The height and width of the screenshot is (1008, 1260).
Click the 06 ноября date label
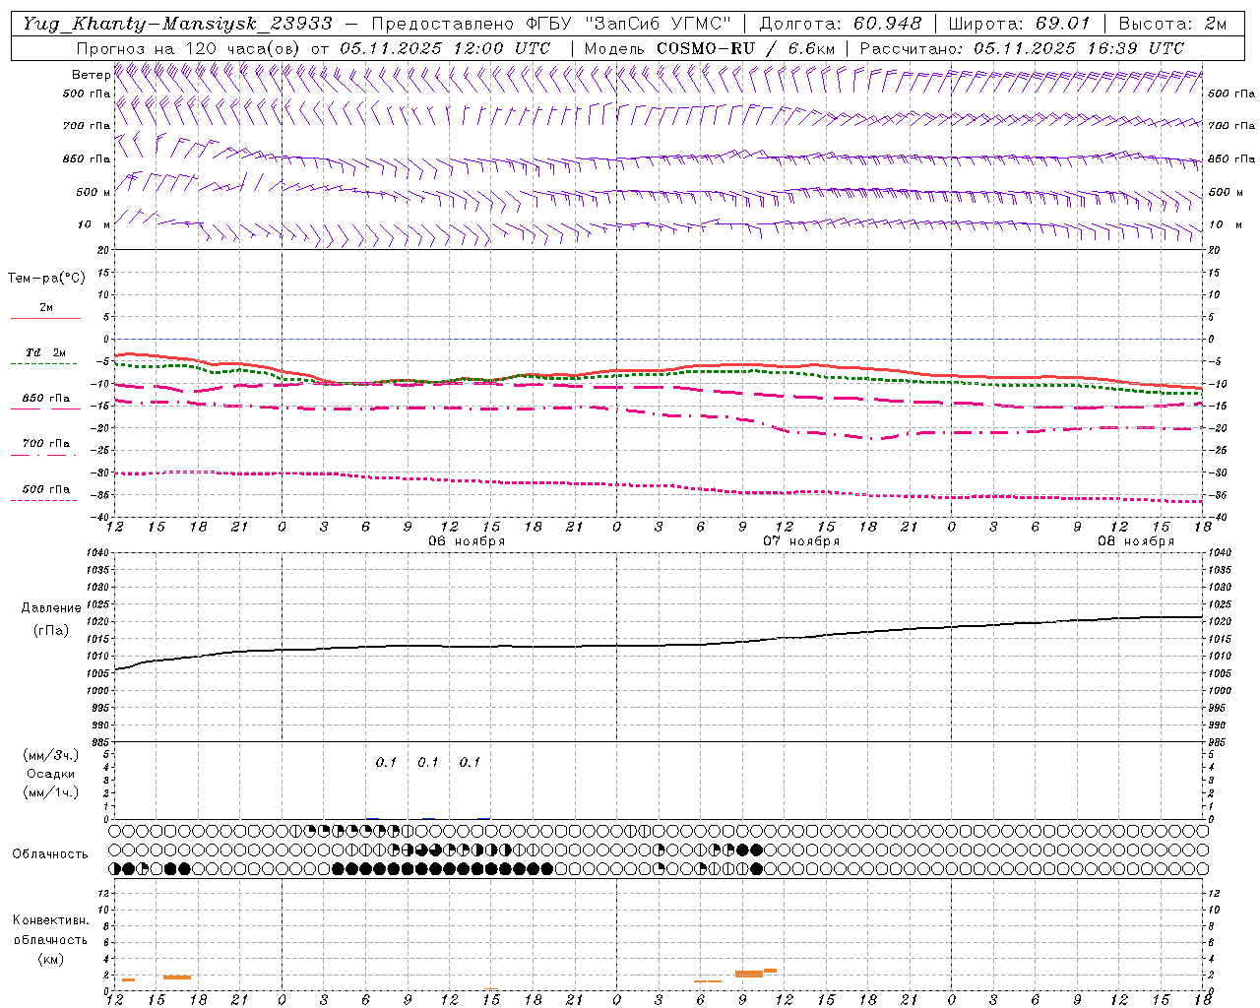coord(467,541)
